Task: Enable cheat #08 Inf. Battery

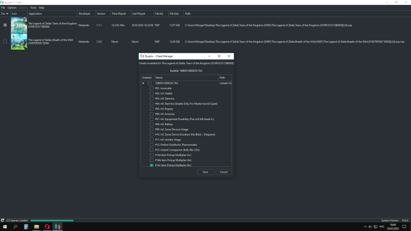Action: pyautogui.click(x=151, y=124)
